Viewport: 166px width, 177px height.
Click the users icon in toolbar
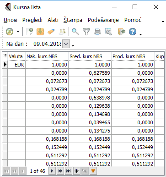click(62, 32)
